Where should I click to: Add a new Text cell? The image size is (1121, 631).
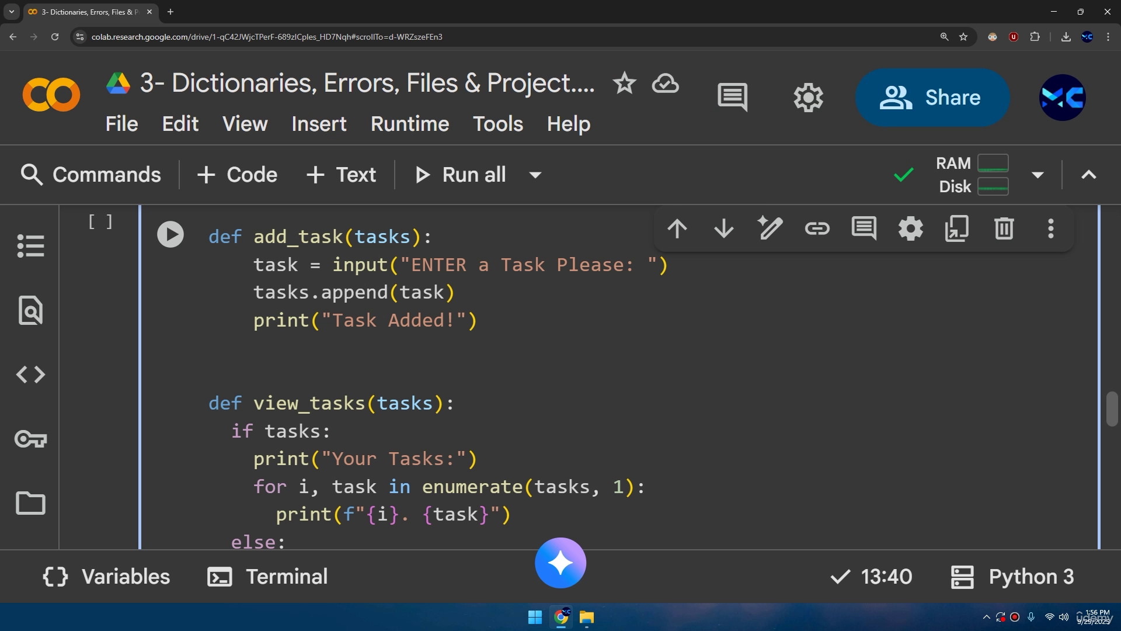342,175
